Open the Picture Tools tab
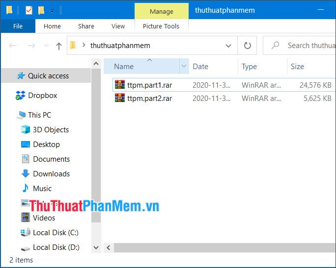The image size is (336, 268). click(x=161, y=26)
